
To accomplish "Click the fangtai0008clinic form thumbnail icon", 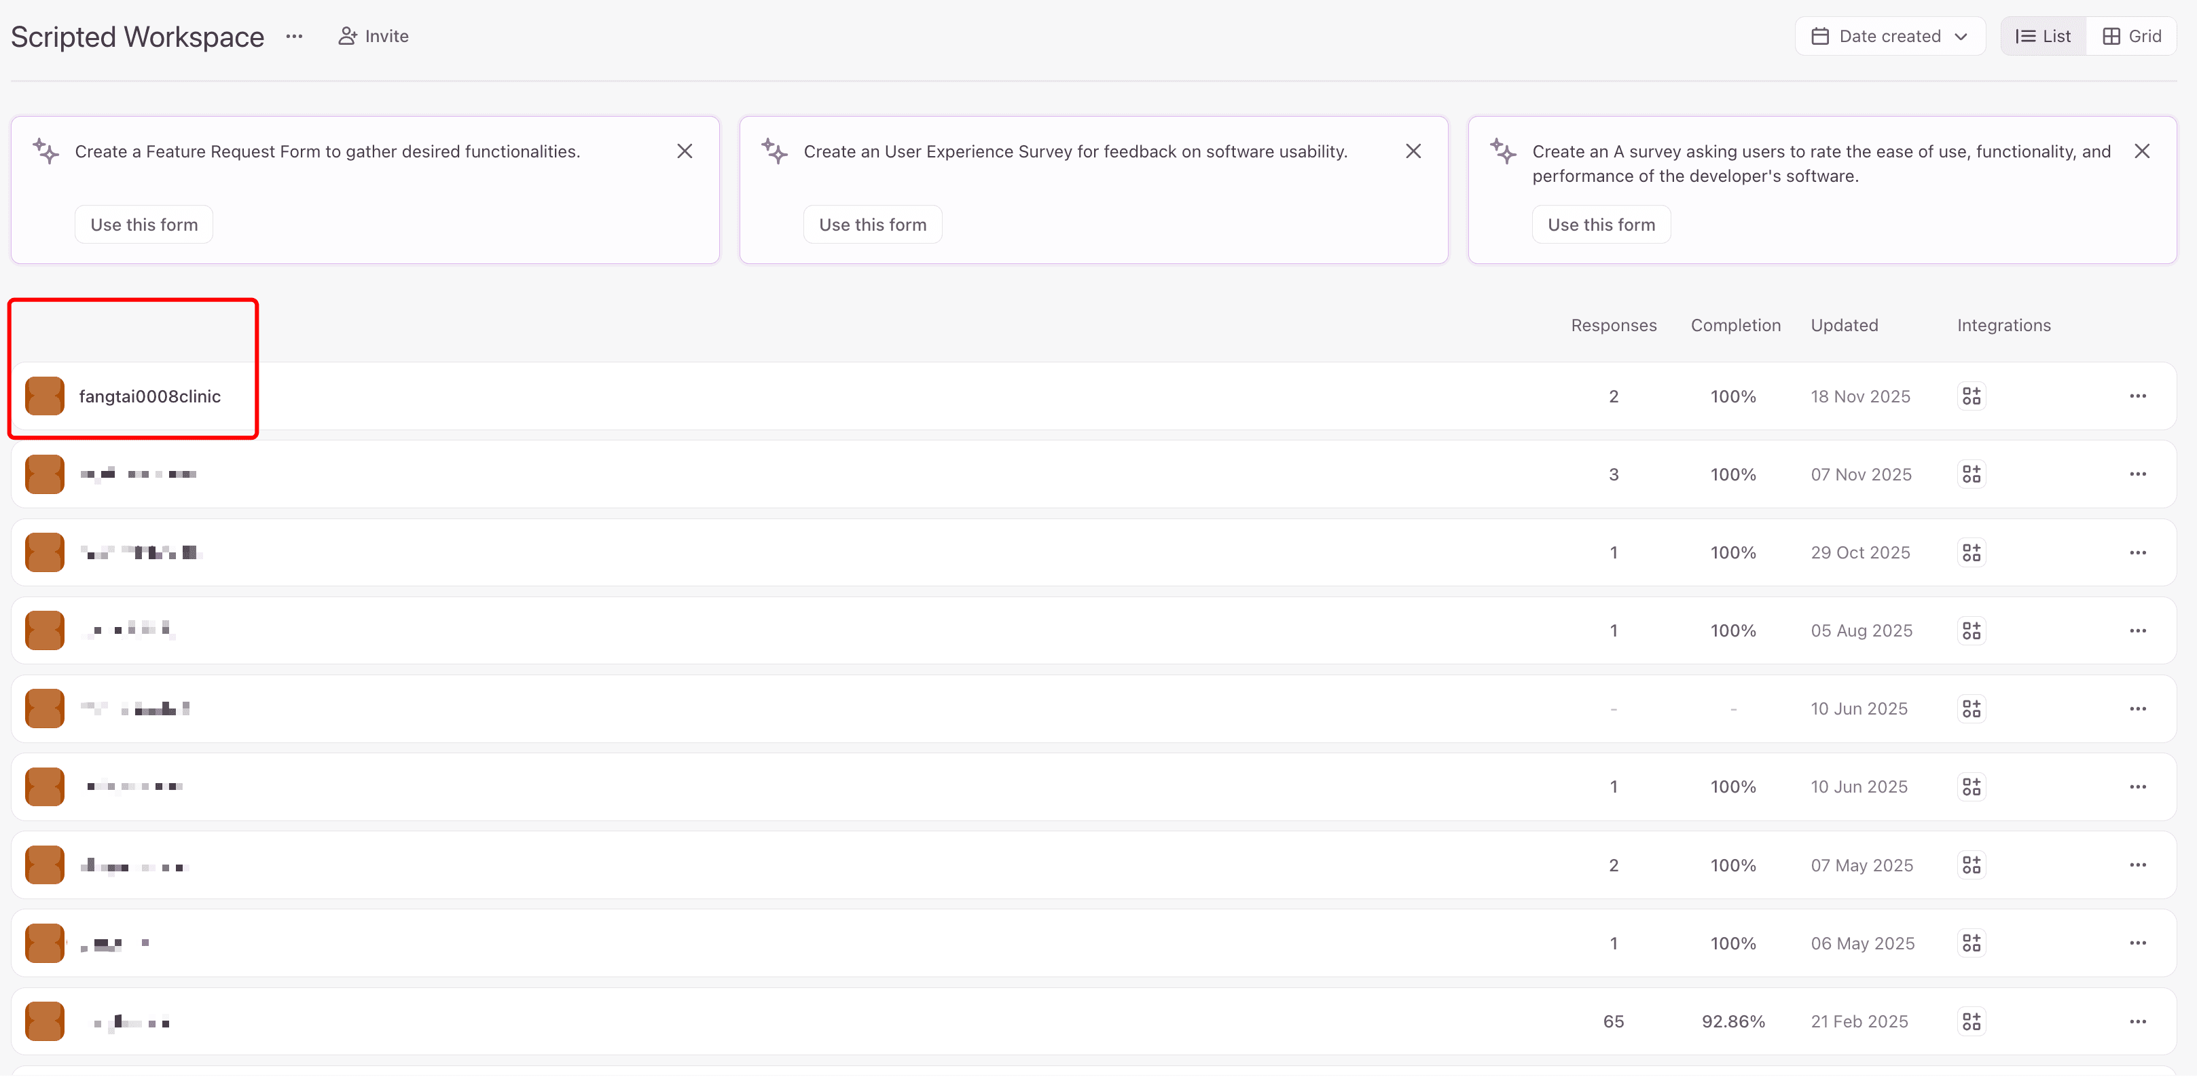I will pos(44,397).
